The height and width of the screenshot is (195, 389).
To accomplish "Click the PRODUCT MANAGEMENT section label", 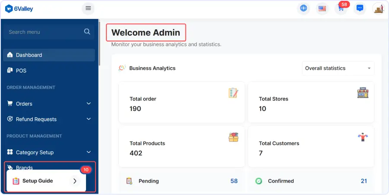I will coord(34,136).
